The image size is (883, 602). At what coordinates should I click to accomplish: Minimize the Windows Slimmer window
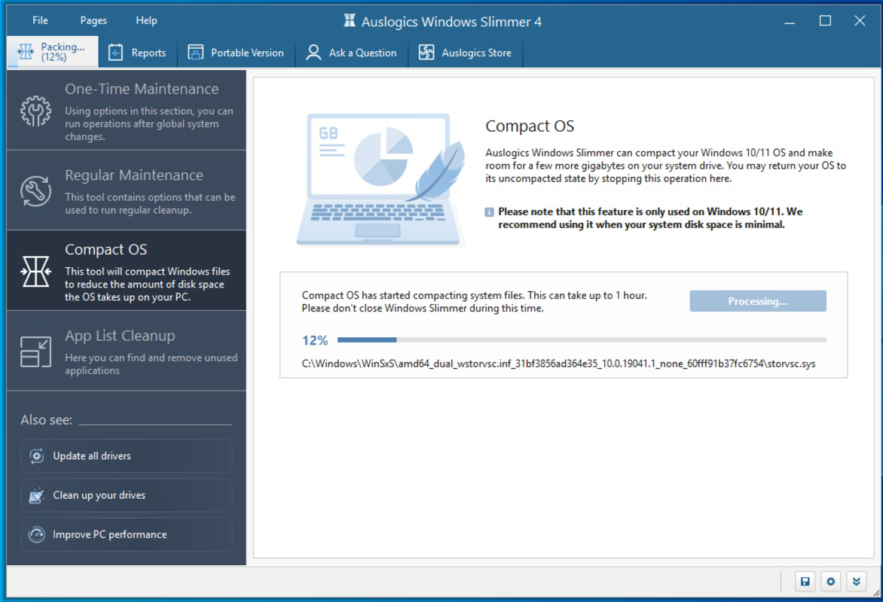[x=790, y=21]
